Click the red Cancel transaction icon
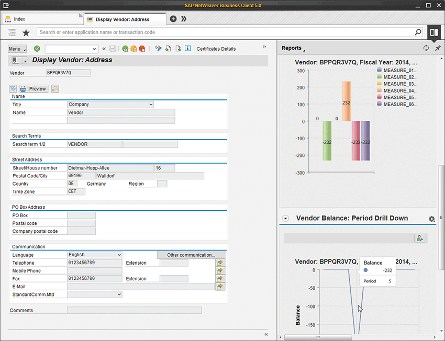Image resolution: width=445 pixels, height=341 pixels. 142,49
